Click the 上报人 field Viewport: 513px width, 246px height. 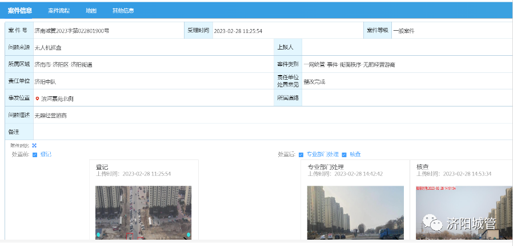click(407, 47)
